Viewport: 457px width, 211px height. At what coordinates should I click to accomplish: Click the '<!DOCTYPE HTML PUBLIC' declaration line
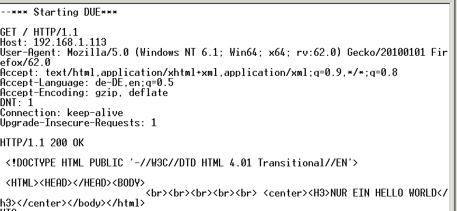pos(181,163)
